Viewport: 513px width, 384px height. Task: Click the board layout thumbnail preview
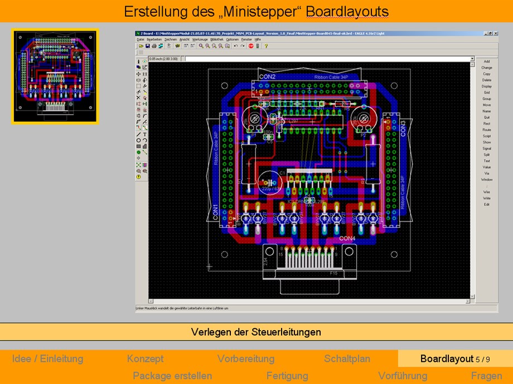pyautogui.click(x=55, y=76)
